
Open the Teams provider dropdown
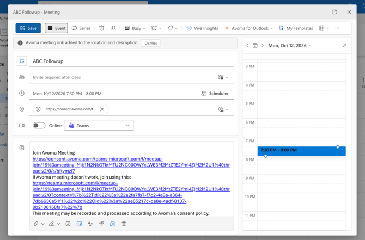point(99,126)
